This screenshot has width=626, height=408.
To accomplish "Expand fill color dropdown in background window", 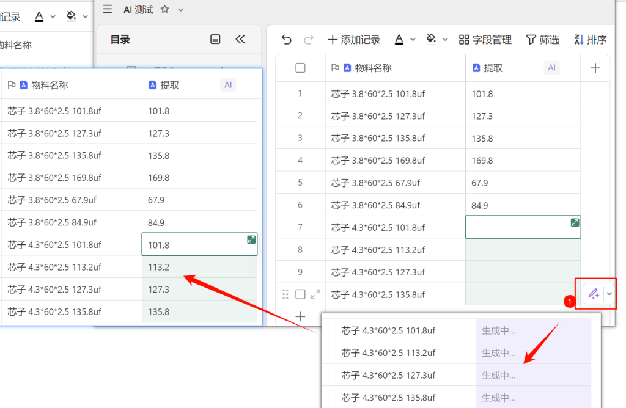I will pyautogui.click(x=85, y=16).
